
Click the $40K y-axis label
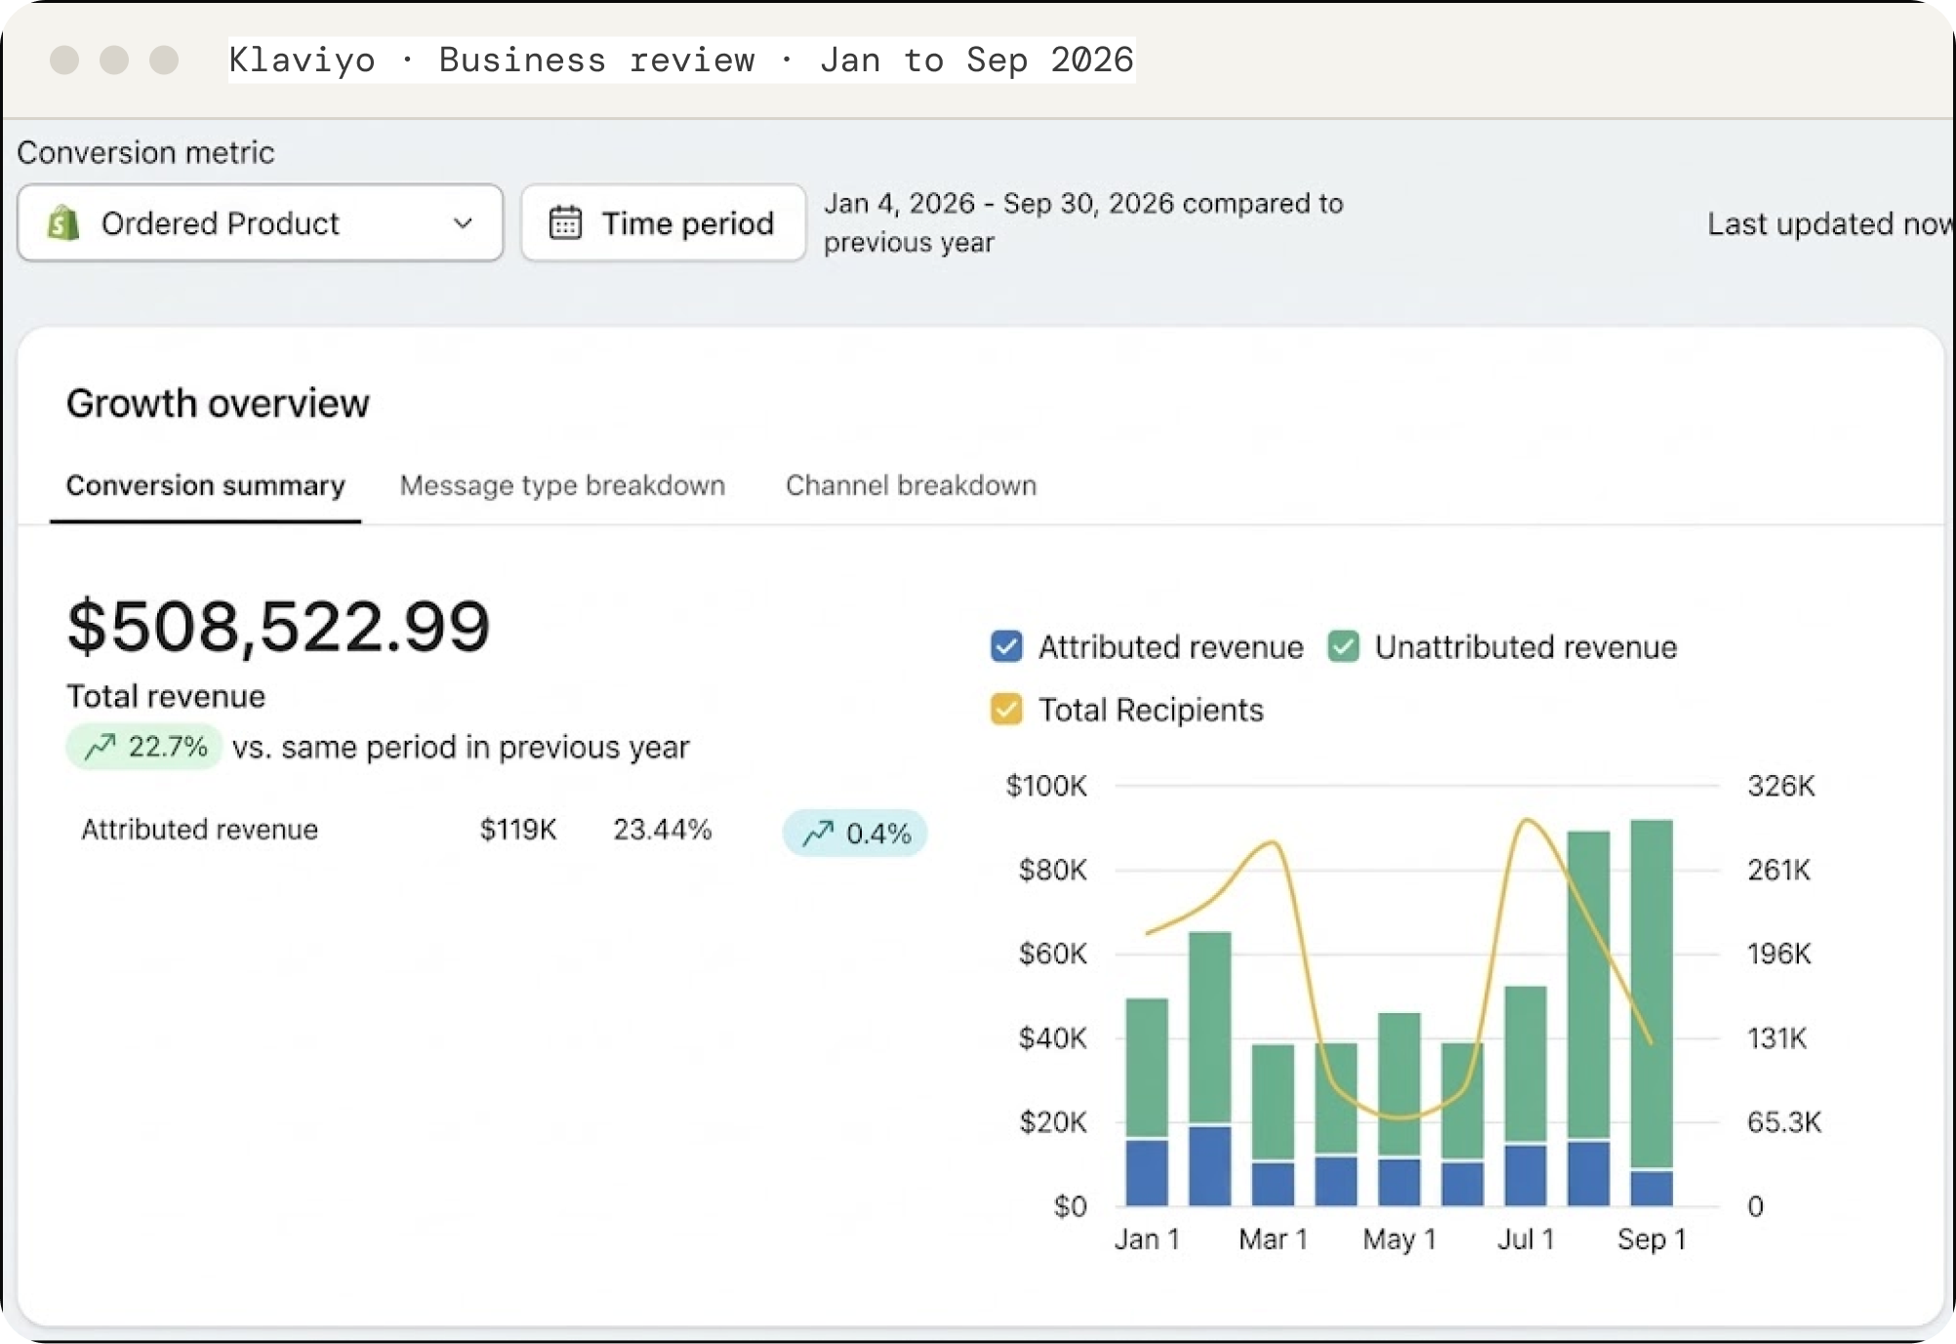(1052, 1038)
